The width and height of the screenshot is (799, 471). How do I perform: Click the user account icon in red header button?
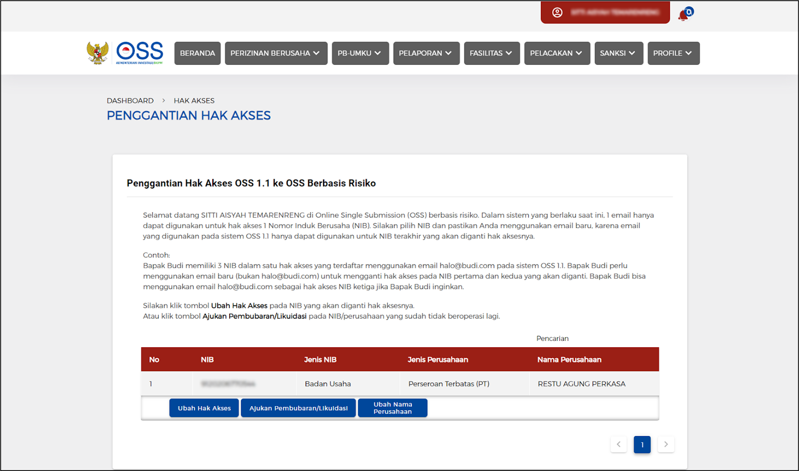tap(557, 12)
